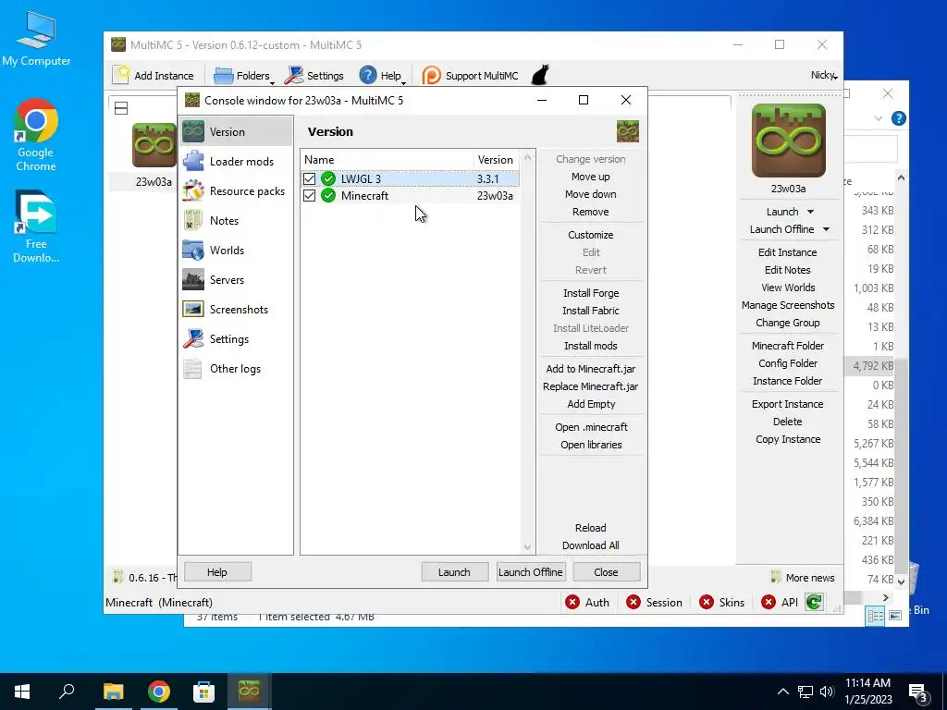Open Google Chrome desktop shortcut
The width and height of the screenshot is (947, 710).
click(x=36, y=135)
